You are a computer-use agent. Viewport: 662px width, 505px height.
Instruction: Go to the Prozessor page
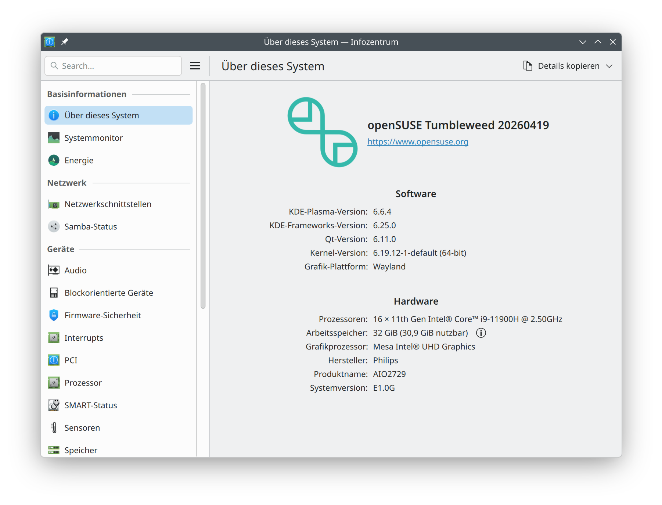[83, 383]
